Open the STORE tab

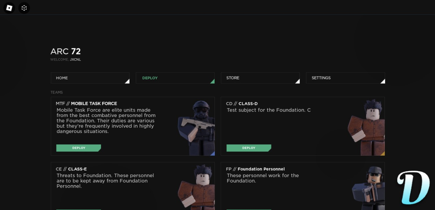260,78
